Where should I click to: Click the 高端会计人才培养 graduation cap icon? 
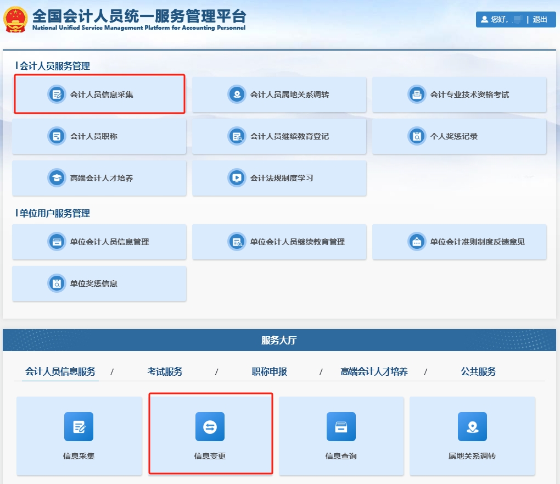tap(57, 178)
